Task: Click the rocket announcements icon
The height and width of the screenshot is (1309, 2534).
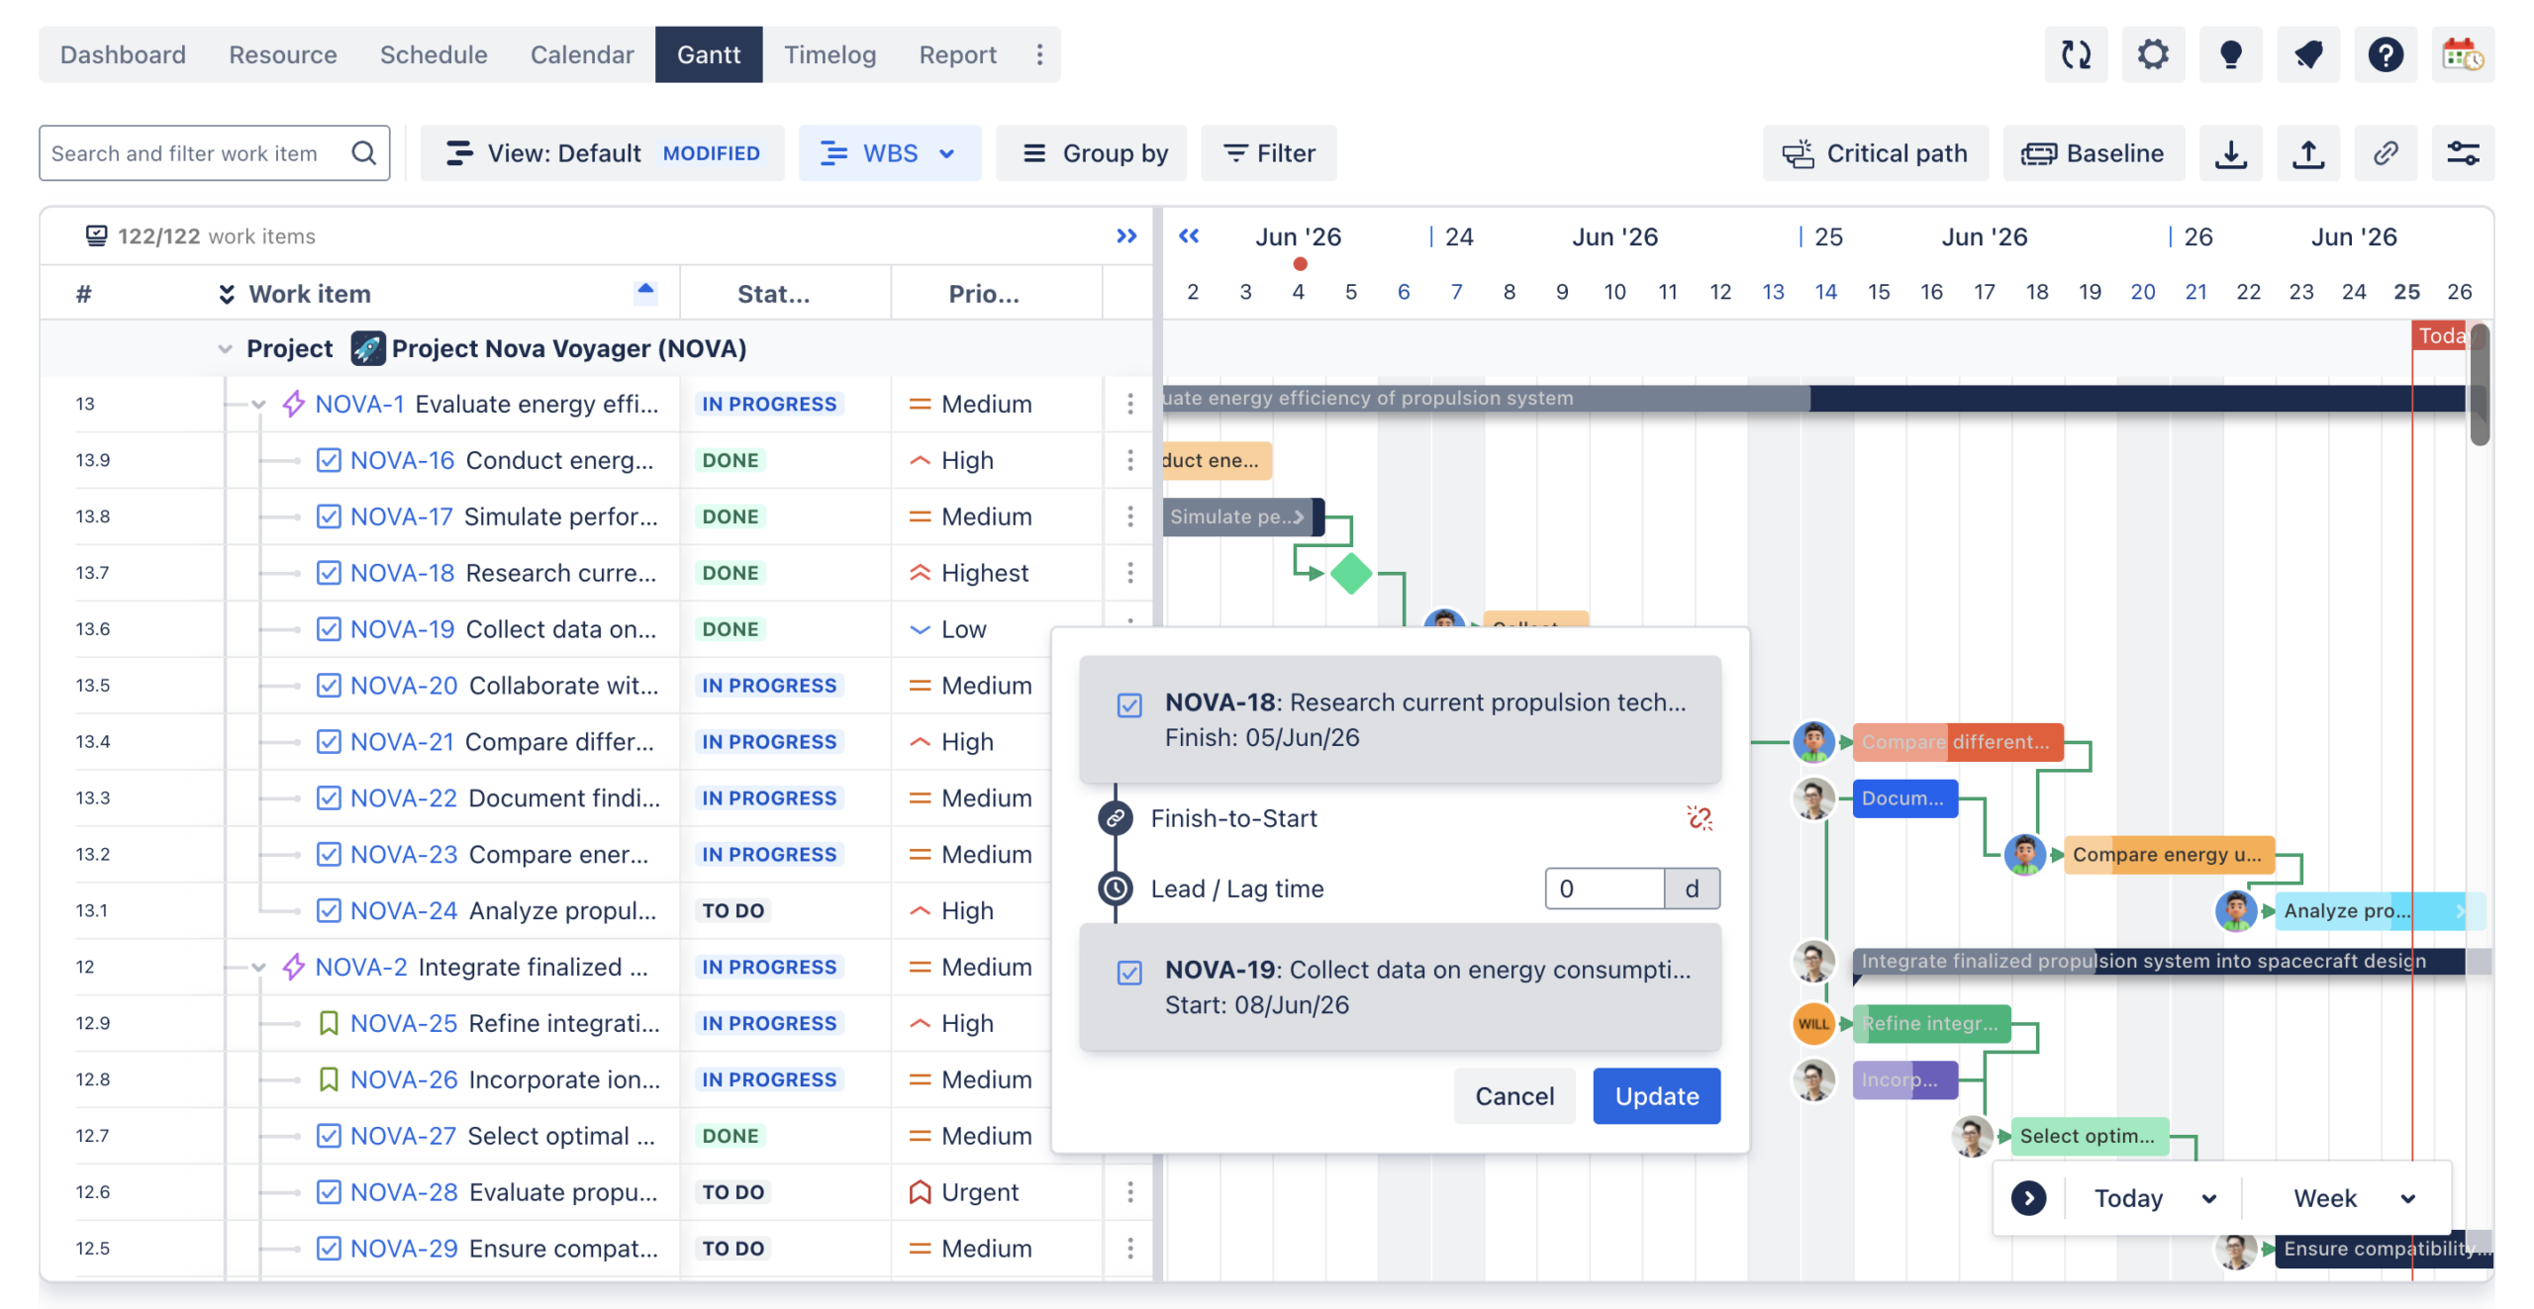Action: click(2307, 54)
